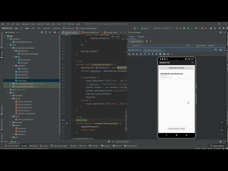228x171 pixels.
Task: Open ListaContactosAdapter in project tree
Action: tap(28, 54)
